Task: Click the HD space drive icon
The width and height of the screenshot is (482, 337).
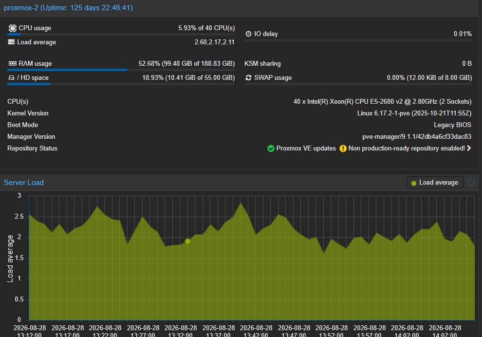Action: click(x=11, y=77)
